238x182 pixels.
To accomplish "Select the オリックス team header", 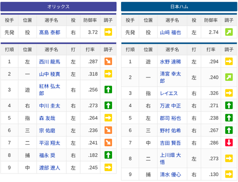I will (59, 6).
